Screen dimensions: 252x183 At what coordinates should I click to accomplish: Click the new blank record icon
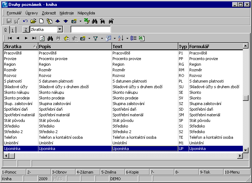41,21
